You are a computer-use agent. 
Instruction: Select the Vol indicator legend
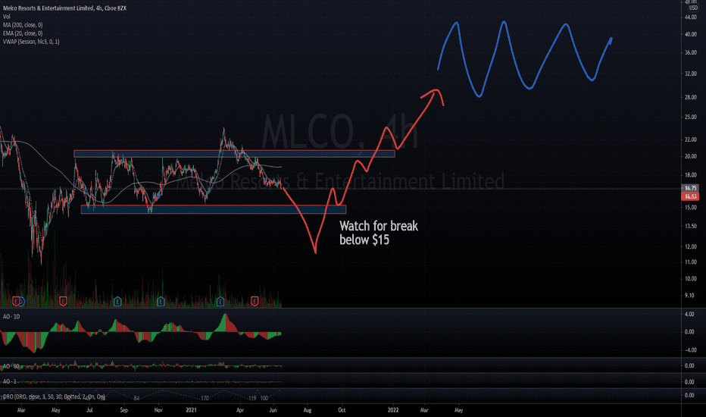[6, 17]
